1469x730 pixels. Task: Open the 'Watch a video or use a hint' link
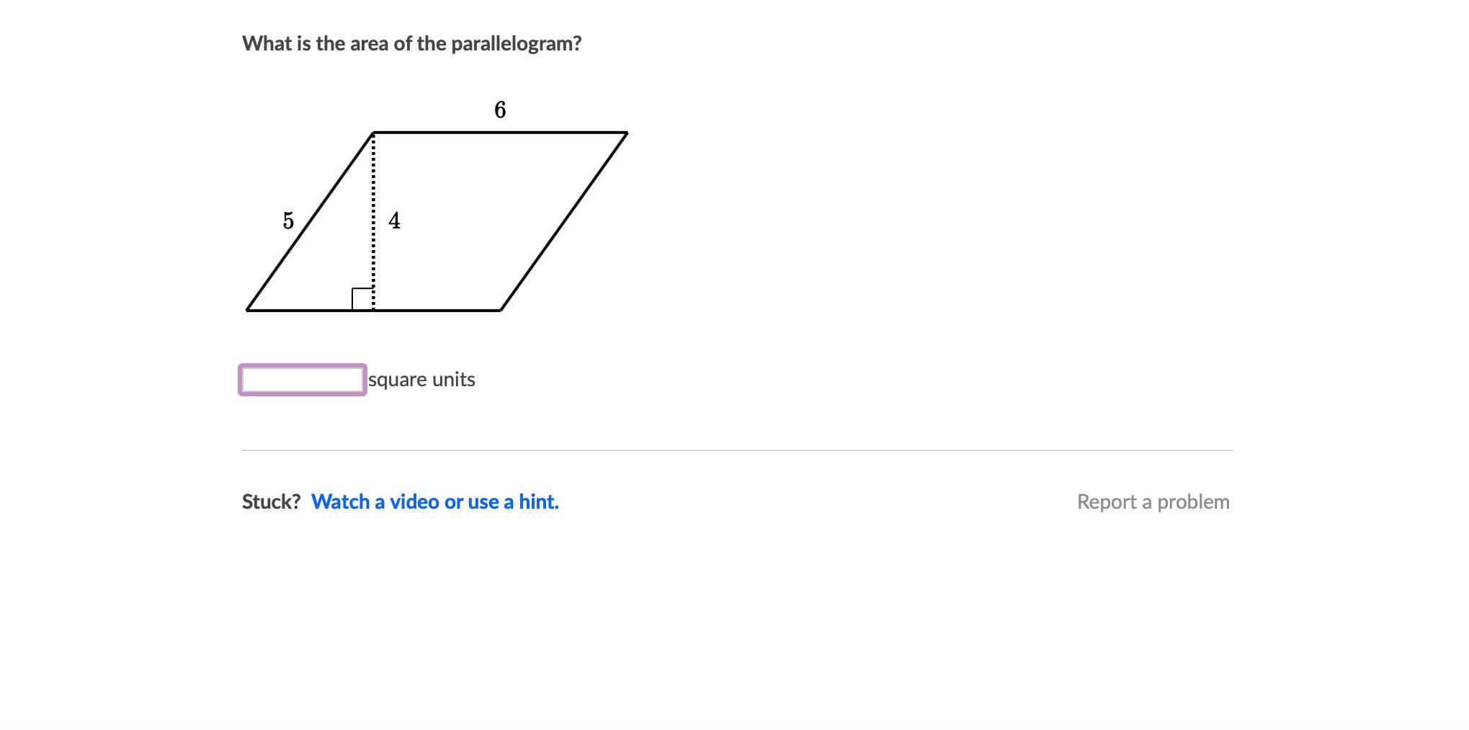click(x=434, y=502)
